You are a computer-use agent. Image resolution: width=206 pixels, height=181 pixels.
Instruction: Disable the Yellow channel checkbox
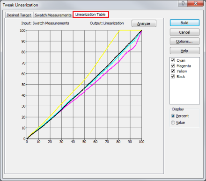coord(173,71)
